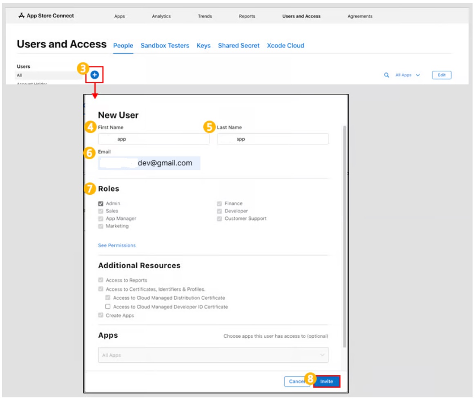Click the First Name input field
This screenshot has height=399, width=475.
[x=154, y=139]
